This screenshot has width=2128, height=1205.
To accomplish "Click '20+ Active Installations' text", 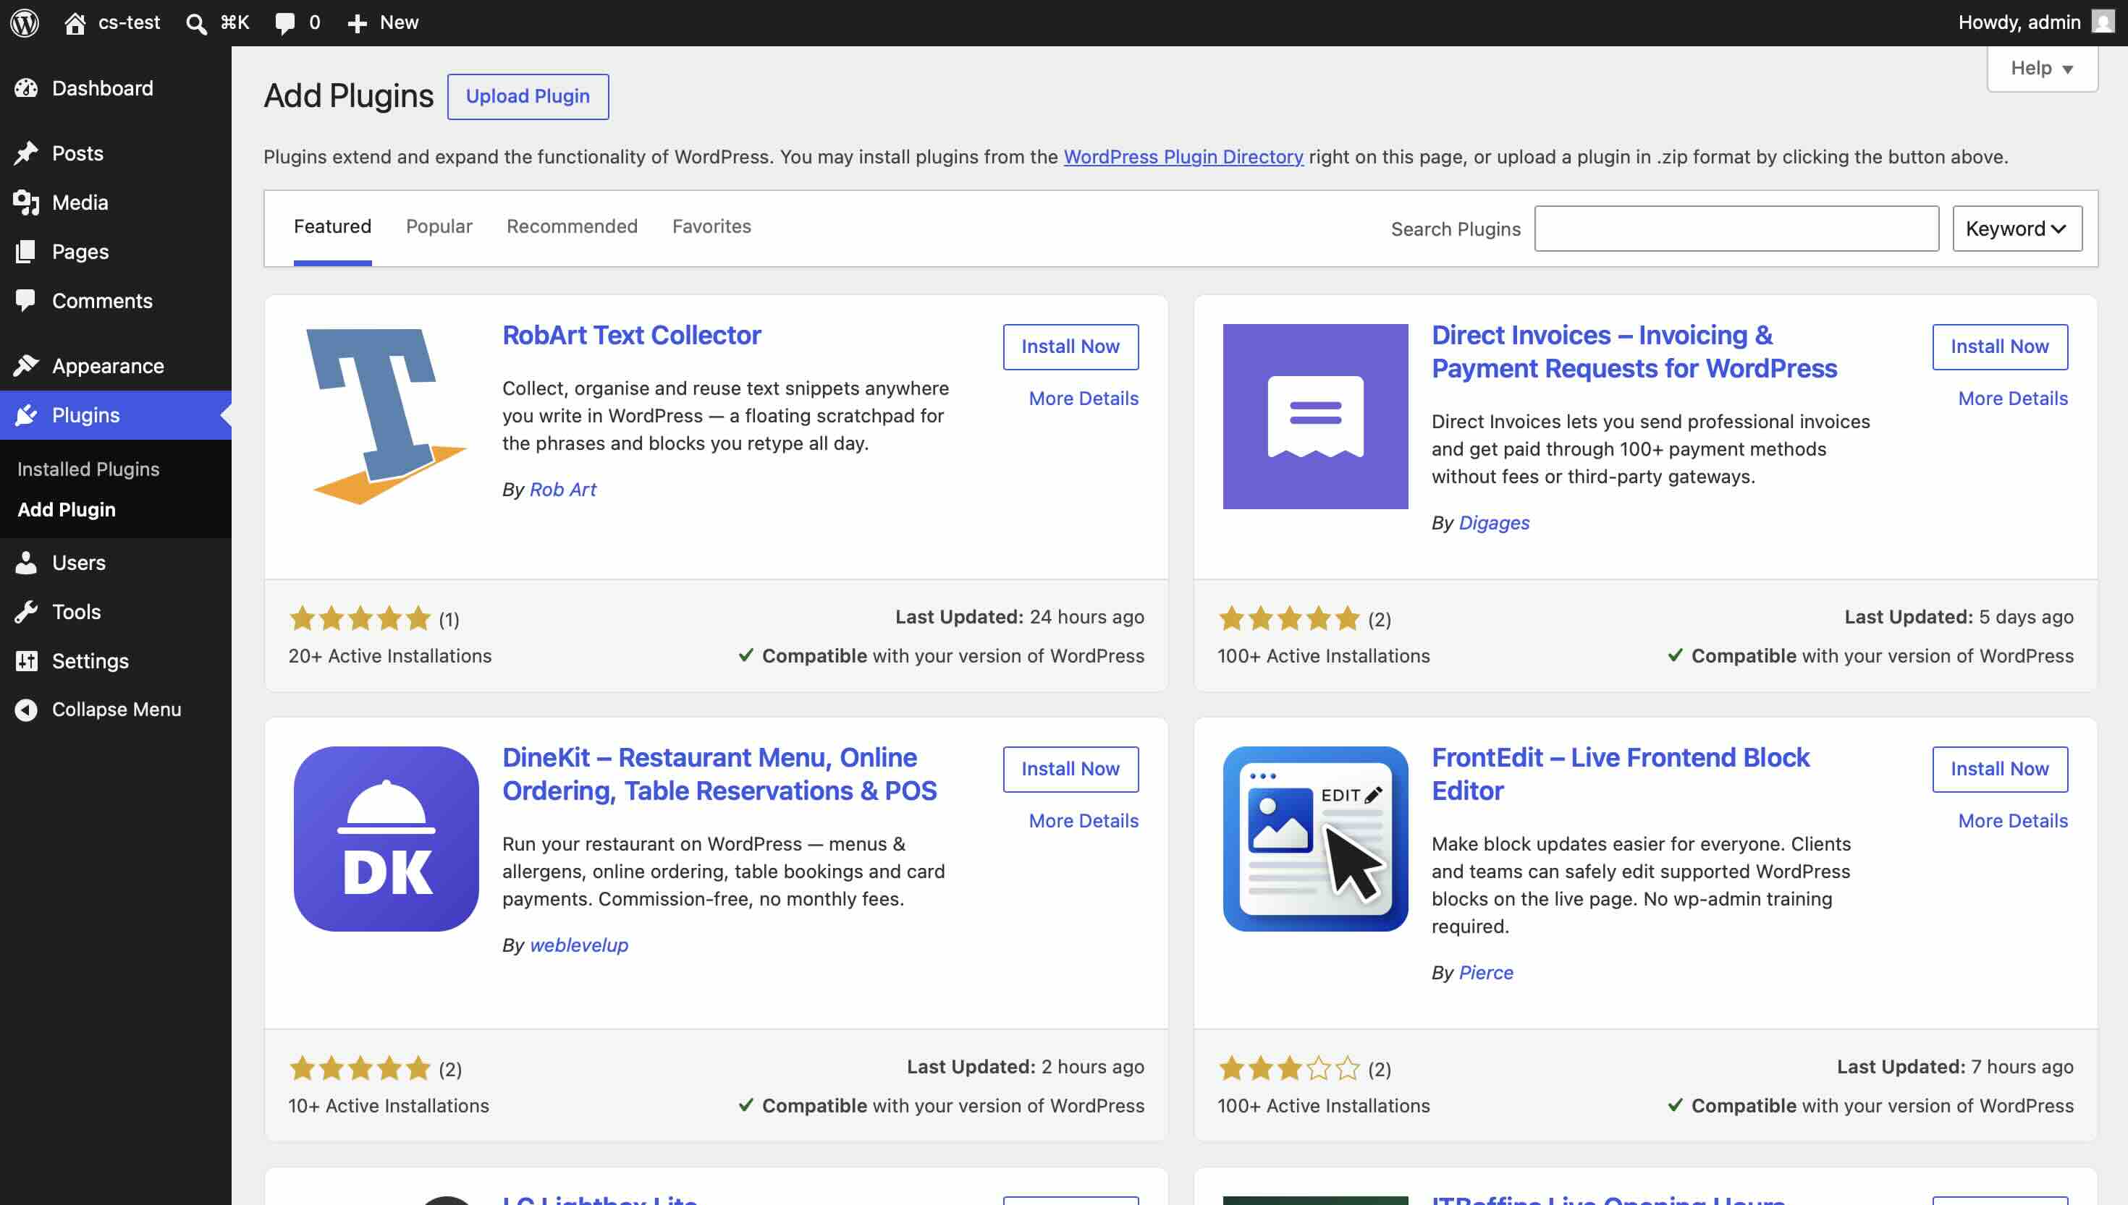I will click(x=389, y=655).
